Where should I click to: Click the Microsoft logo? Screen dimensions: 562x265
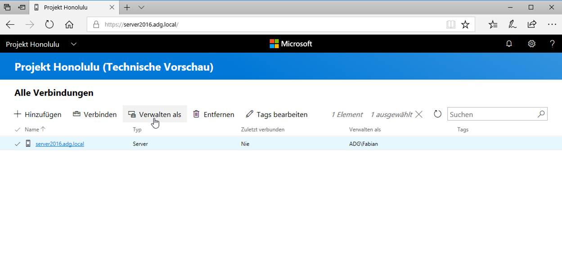(x=291, y=44)
